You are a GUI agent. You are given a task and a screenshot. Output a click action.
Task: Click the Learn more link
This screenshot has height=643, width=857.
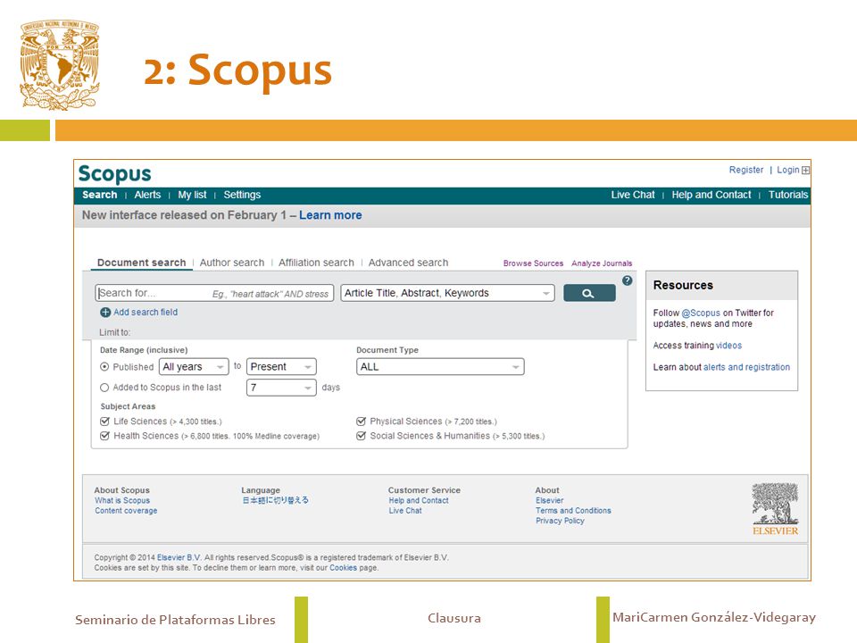pos(330,215)
